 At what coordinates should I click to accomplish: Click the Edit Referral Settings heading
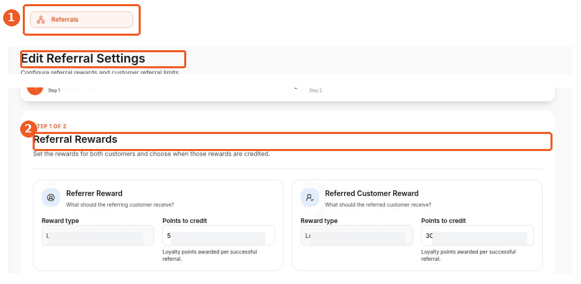(x=83, y=58)
